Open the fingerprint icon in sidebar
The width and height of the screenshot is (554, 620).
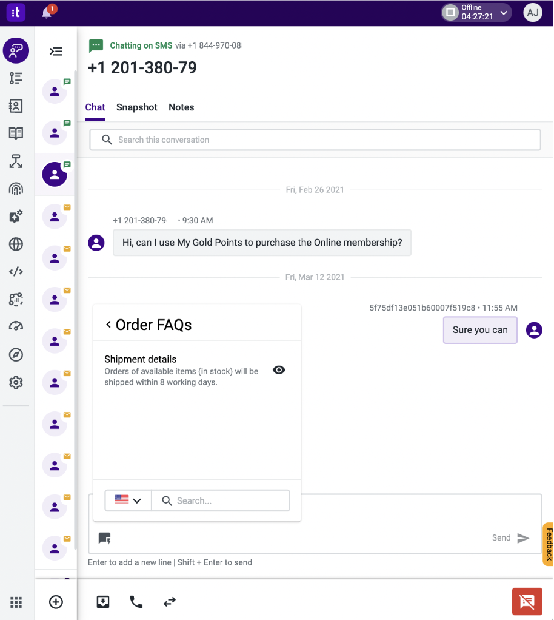[x=16, y=189]
